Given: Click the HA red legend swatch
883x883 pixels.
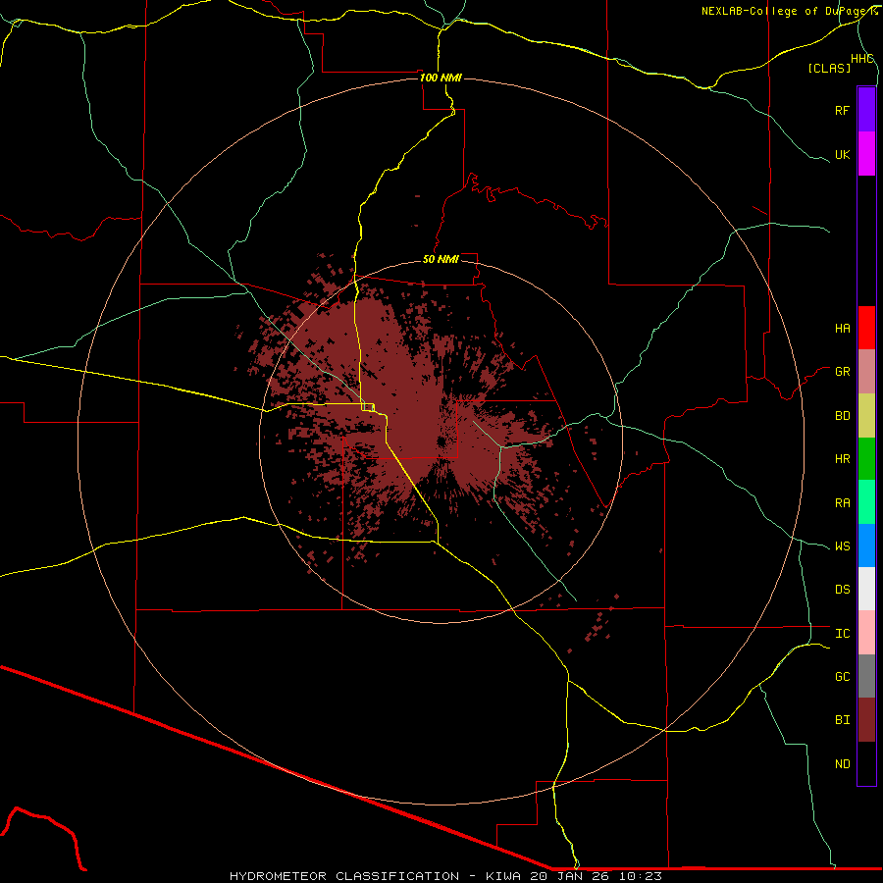Looking at the screenshot, I should [866, 328].
